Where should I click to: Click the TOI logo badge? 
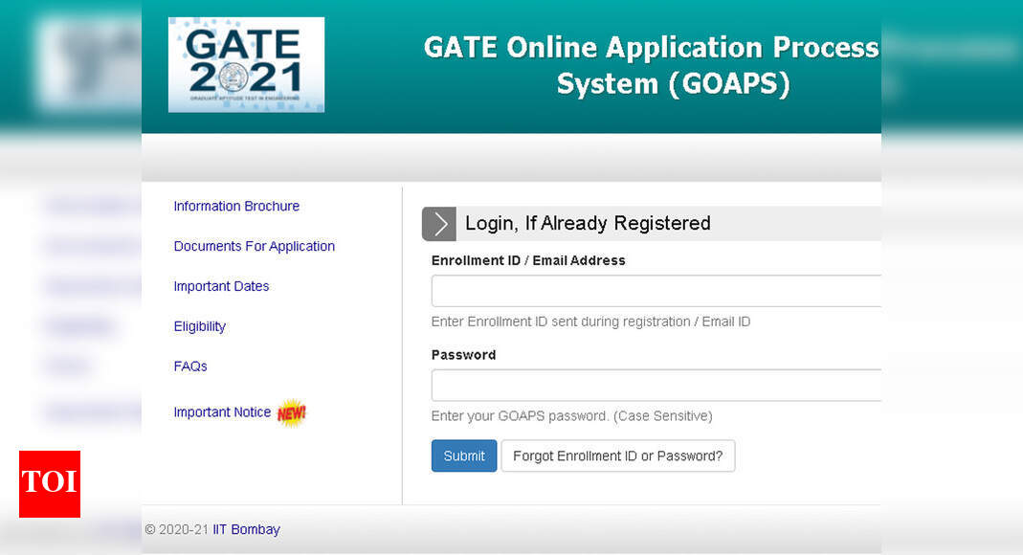[49, 484]
